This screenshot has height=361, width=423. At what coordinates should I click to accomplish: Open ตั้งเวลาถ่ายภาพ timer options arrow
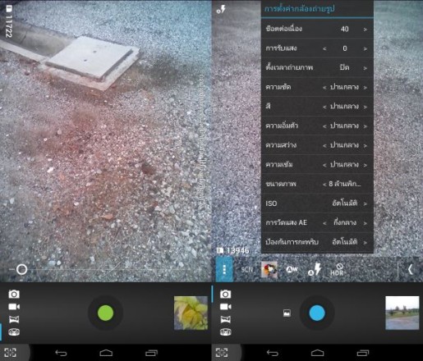click(x=366, y=68)
